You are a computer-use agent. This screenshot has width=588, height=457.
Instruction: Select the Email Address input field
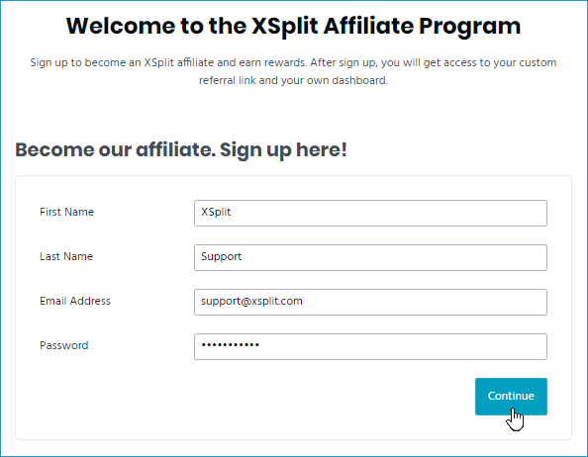(370, 303)
